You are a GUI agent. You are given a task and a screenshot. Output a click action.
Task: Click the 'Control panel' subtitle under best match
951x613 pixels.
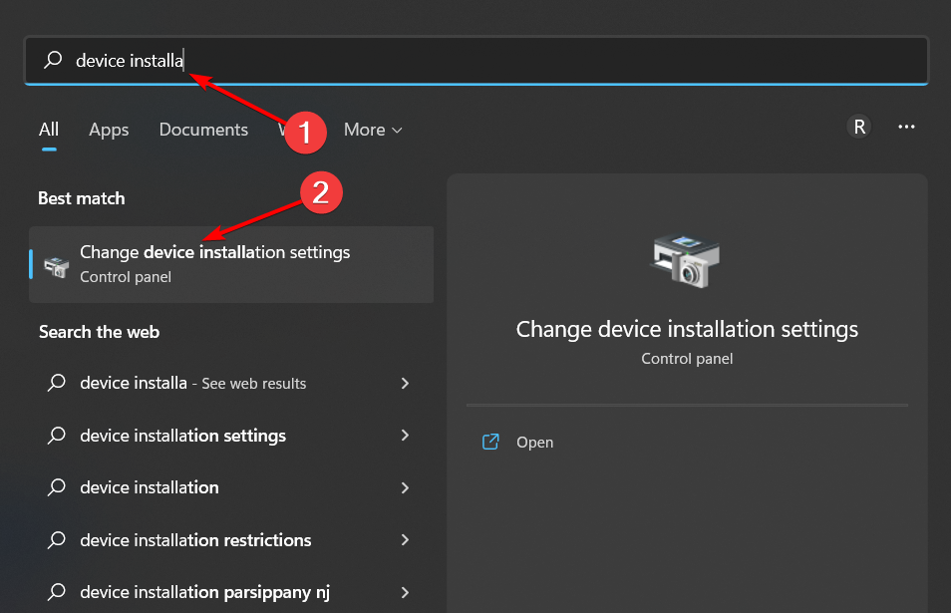tap(126, 277)
